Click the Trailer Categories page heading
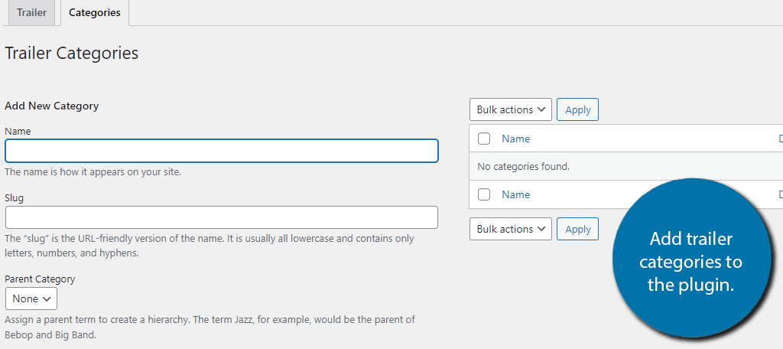This screenshot has height=349, width=783. (x=71, y=53)
